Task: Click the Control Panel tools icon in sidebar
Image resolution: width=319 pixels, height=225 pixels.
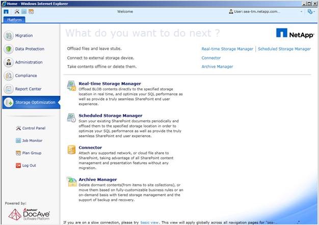Action: (x=18, y=128)
